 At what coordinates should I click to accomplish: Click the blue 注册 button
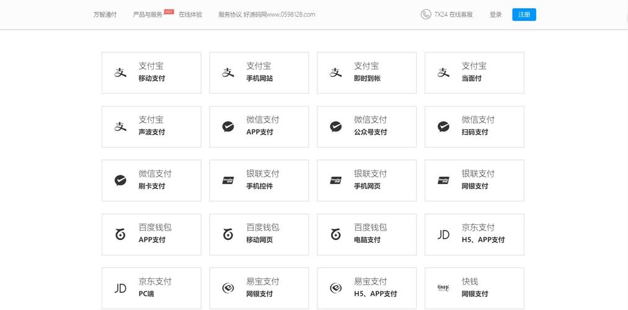pos(524,14)
